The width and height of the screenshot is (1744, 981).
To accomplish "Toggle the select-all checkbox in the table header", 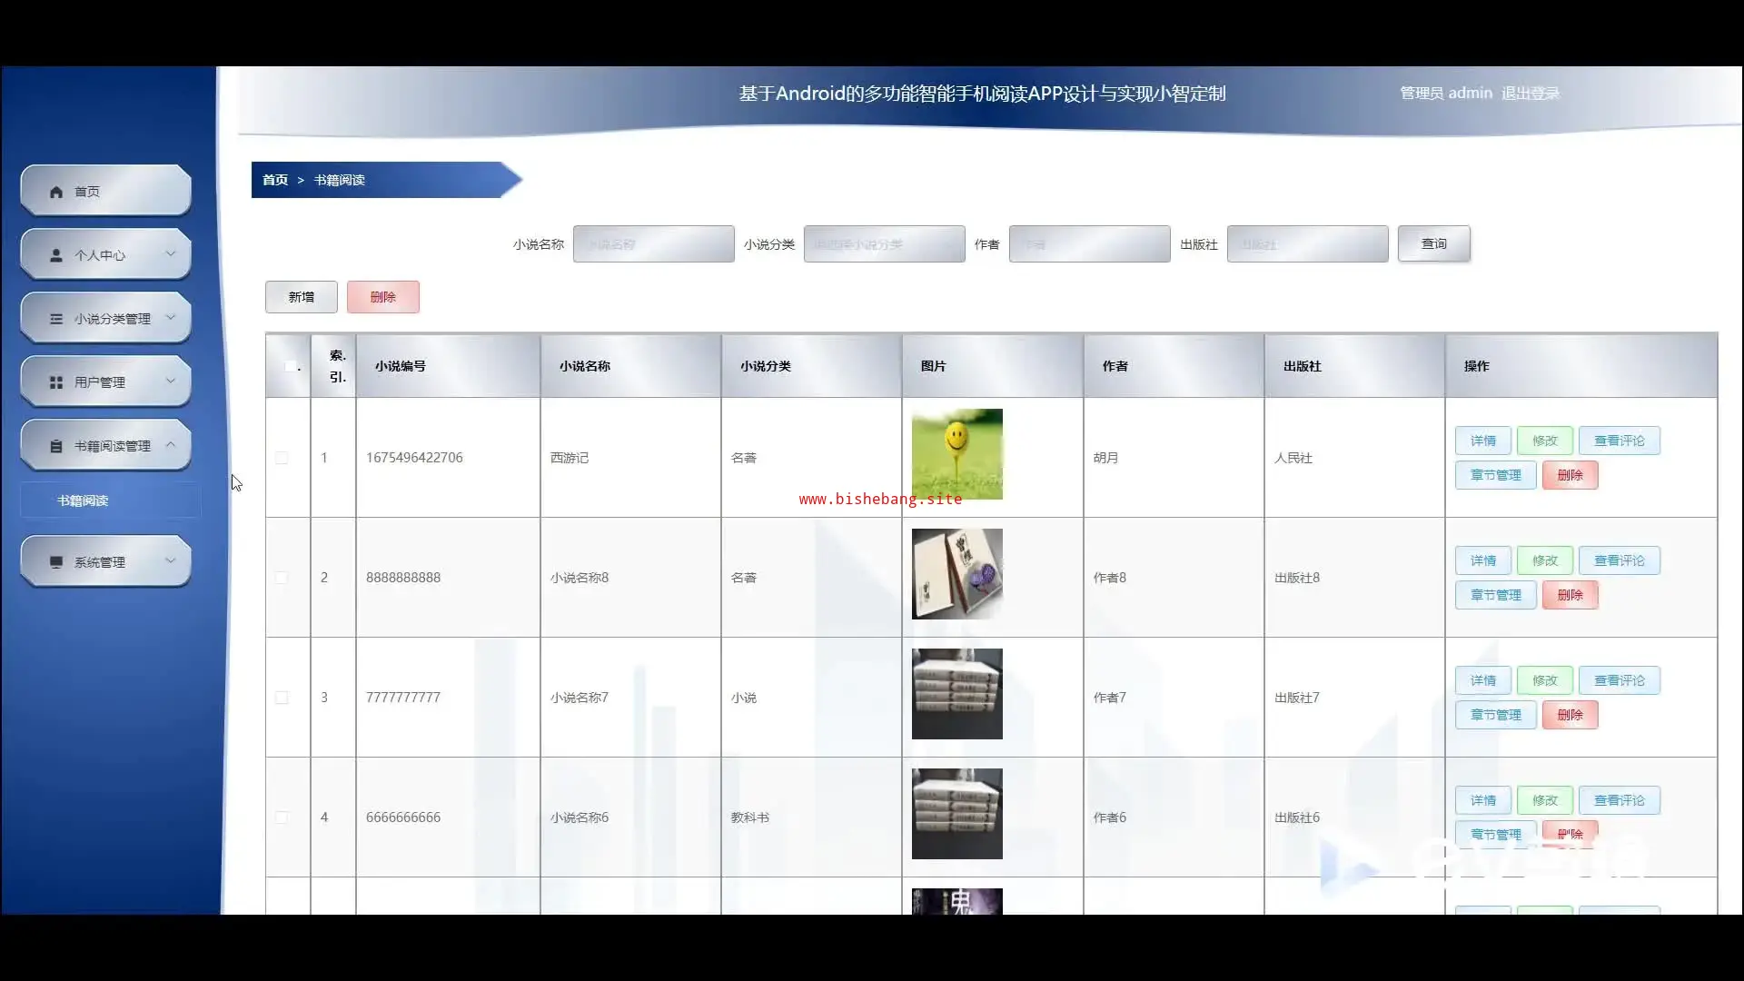I will point(290,366).
